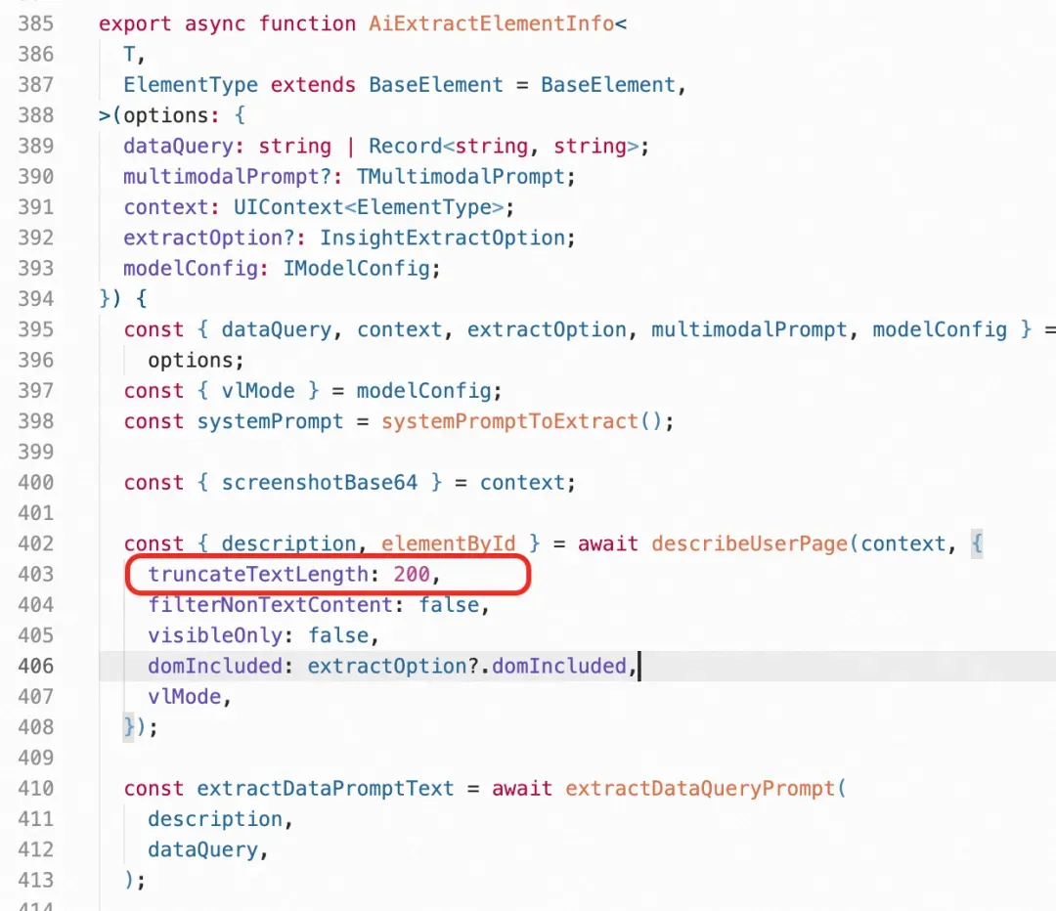Screen dimensions: 1056x911
Task: Click the extractDataPromptText variable name
Action: (x=326, y=789)
